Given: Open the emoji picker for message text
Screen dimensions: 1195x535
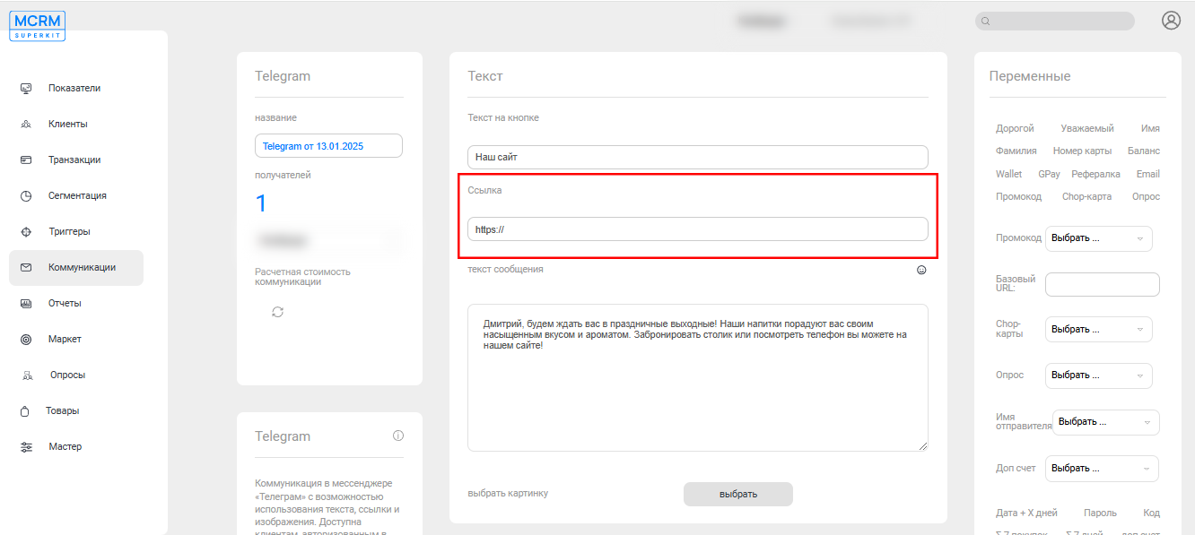Looking at the screenshot, I should [921, 270].
